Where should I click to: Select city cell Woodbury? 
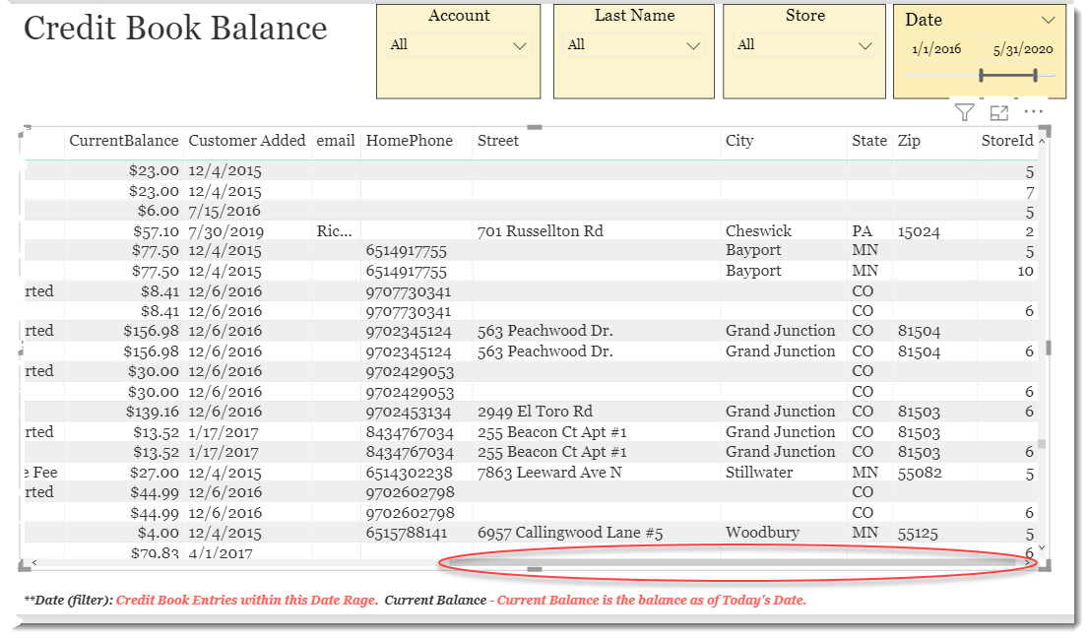coord(762,533)
